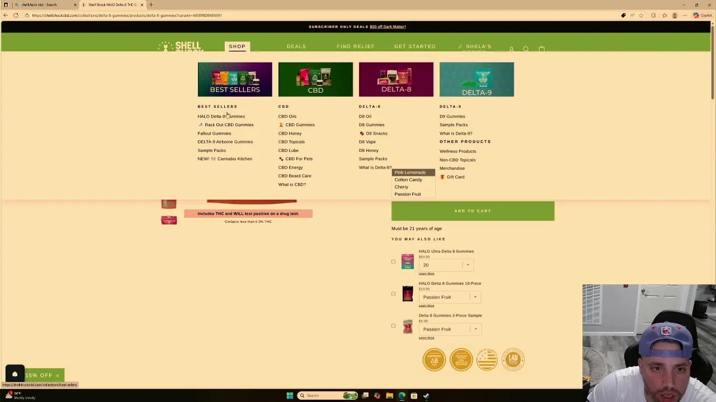Open a new browser tab with plus

[x=151, y=4]
